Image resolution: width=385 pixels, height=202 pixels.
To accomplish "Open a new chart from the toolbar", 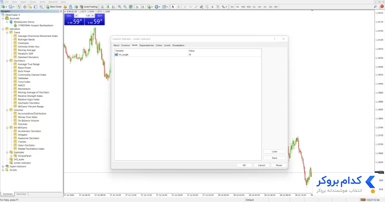I will tap(4, 7).
